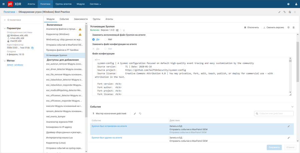
Task: Collapse sidebar with О политике arrow
Action: 5,20
